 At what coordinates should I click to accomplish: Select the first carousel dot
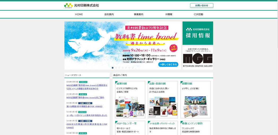click(x=113, y=68)
